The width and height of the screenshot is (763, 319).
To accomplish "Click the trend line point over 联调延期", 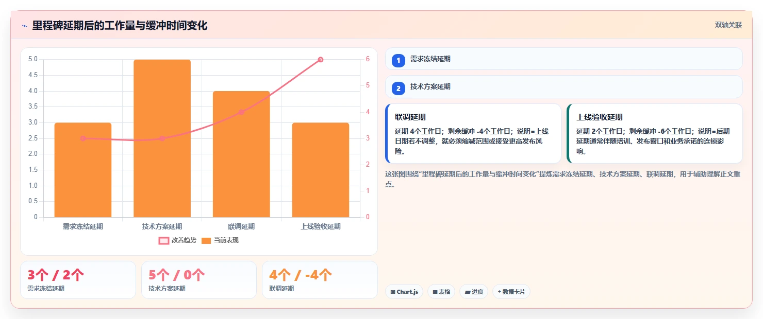I will tap(241, 112).
